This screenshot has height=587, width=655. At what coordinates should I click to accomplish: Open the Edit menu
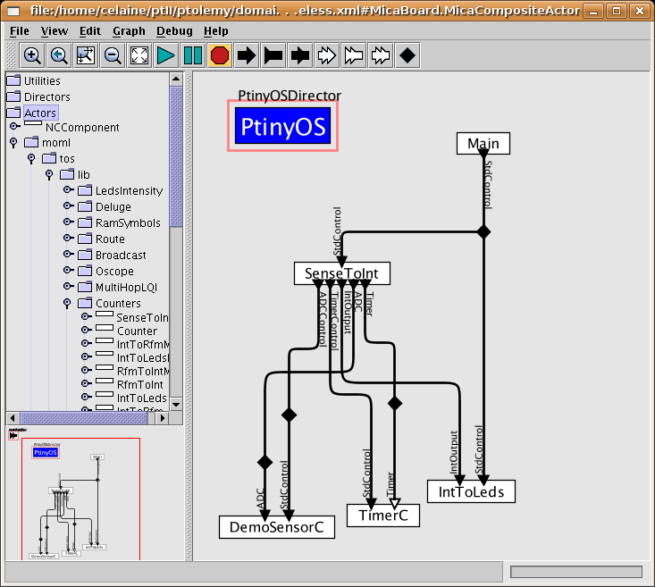click(x=90, y=31)
